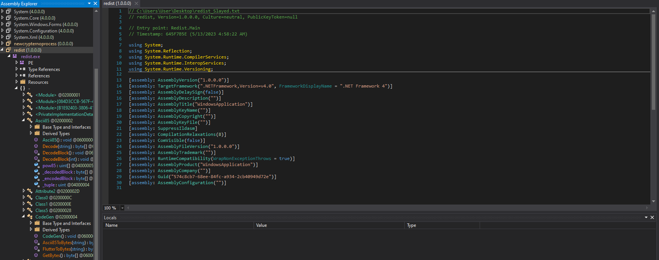
Task: Click the Ascii85ToBytes method icon
Action: coord(37,242)
